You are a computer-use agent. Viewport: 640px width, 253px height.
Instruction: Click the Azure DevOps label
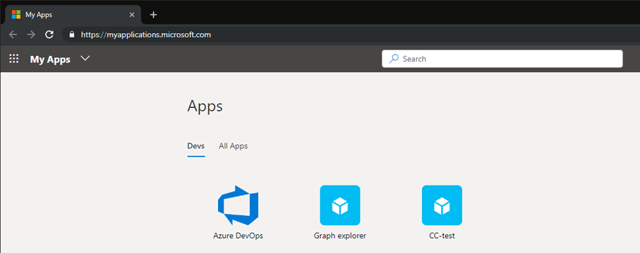[238, 235]
